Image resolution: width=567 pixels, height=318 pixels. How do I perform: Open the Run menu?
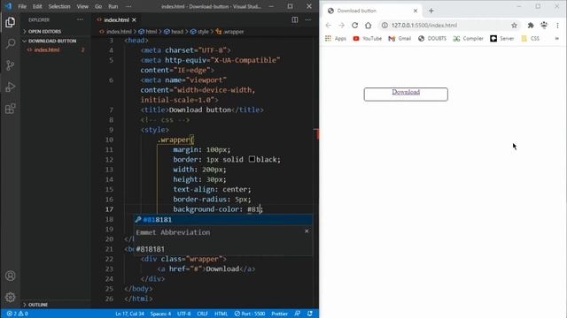point(113,6)
